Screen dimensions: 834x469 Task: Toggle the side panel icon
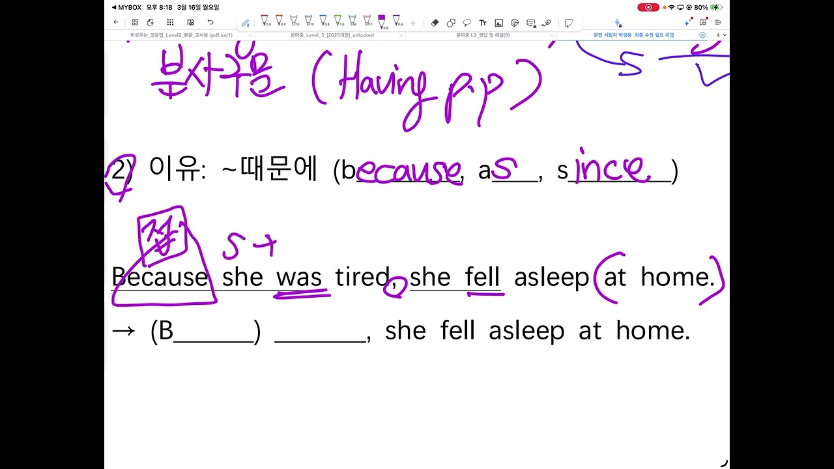coord(717,23)
